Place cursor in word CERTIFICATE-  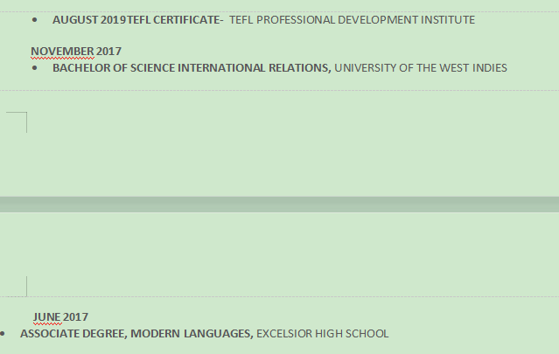(x=190, y=19)
